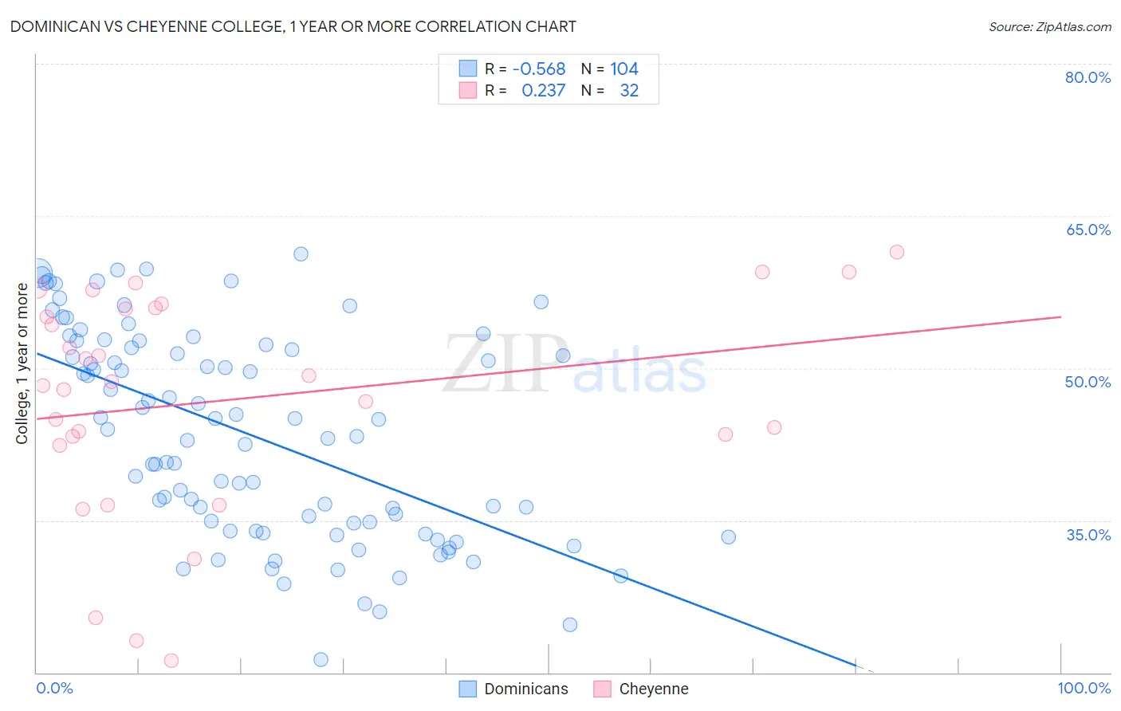1121x711 pixels.
Task: Click the ZIPatlas watermark in chart center
Action: click(x=574, y=366)
